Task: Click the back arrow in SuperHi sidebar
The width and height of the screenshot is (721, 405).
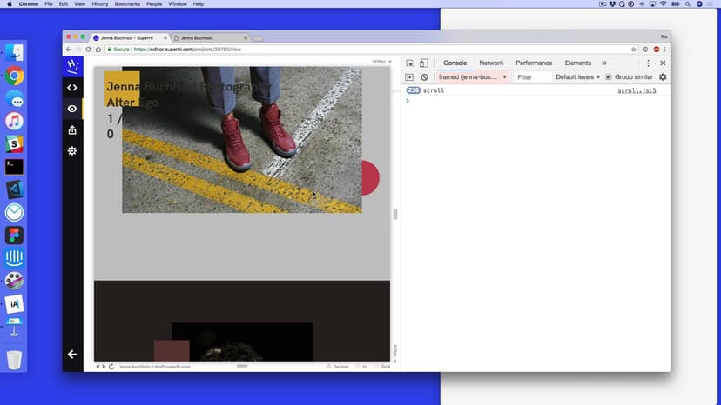Action: pyautogui.click(x=72, y=355)
